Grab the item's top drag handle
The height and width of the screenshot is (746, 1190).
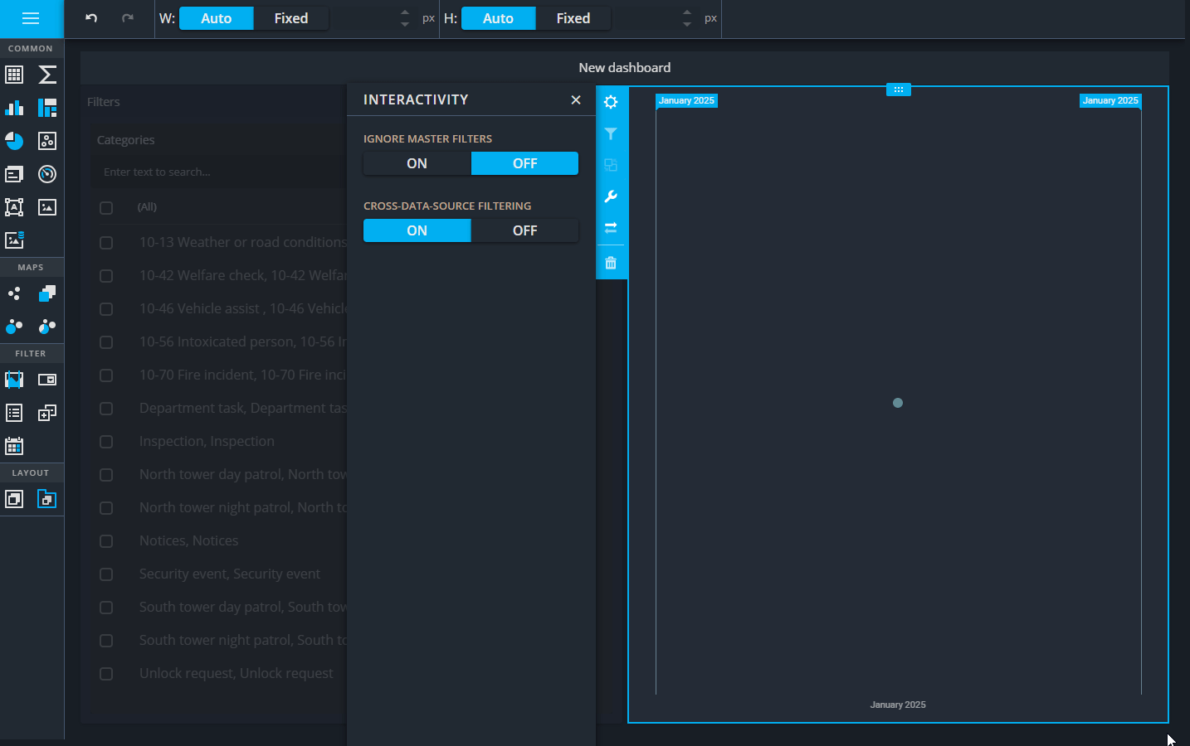899,90
